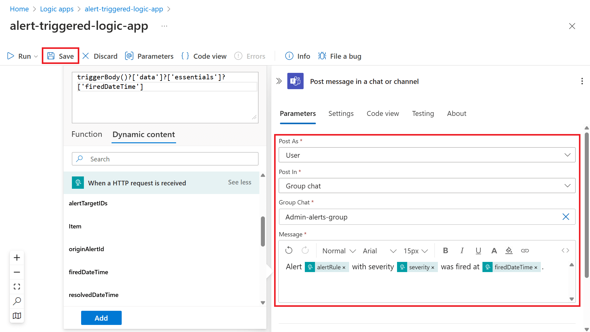
Task: Switch to Settings tab
Action: pos(341,113)
